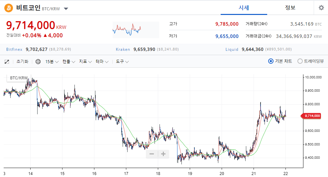Open the BTC/KRW market selector arrow

[x=66, y=9]
